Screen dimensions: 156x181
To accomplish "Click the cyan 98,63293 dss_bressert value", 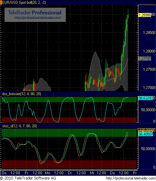I will (x=145, y=98).
